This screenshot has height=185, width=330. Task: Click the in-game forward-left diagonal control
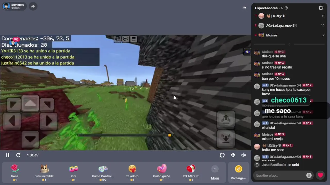click(x=14, y=104)
